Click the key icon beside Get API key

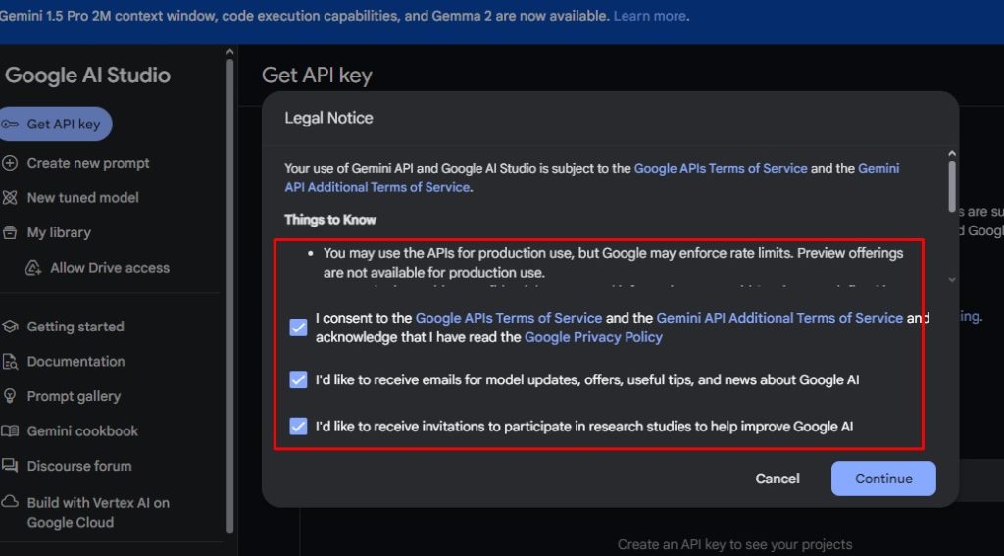coord(9,125)
